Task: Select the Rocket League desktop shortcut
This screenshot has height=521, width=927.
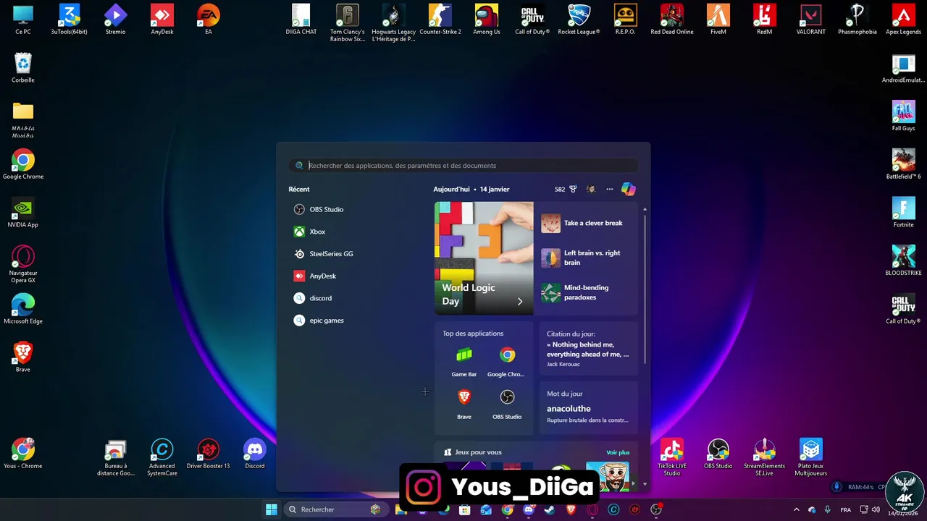Action: 579,20
